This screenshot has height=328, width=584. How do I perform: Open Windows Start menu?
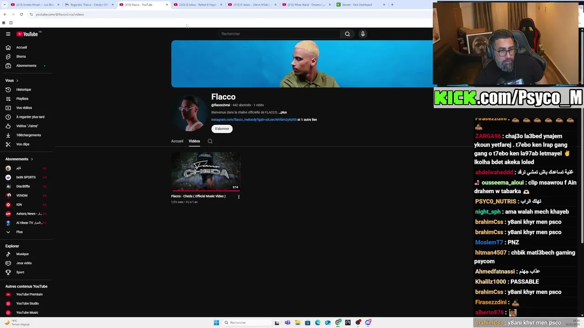coord(216,323)
